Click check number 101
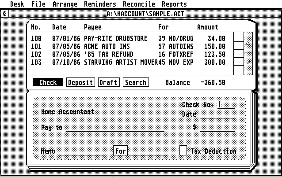This screenshot has width=282, height=177. [36, 46]
